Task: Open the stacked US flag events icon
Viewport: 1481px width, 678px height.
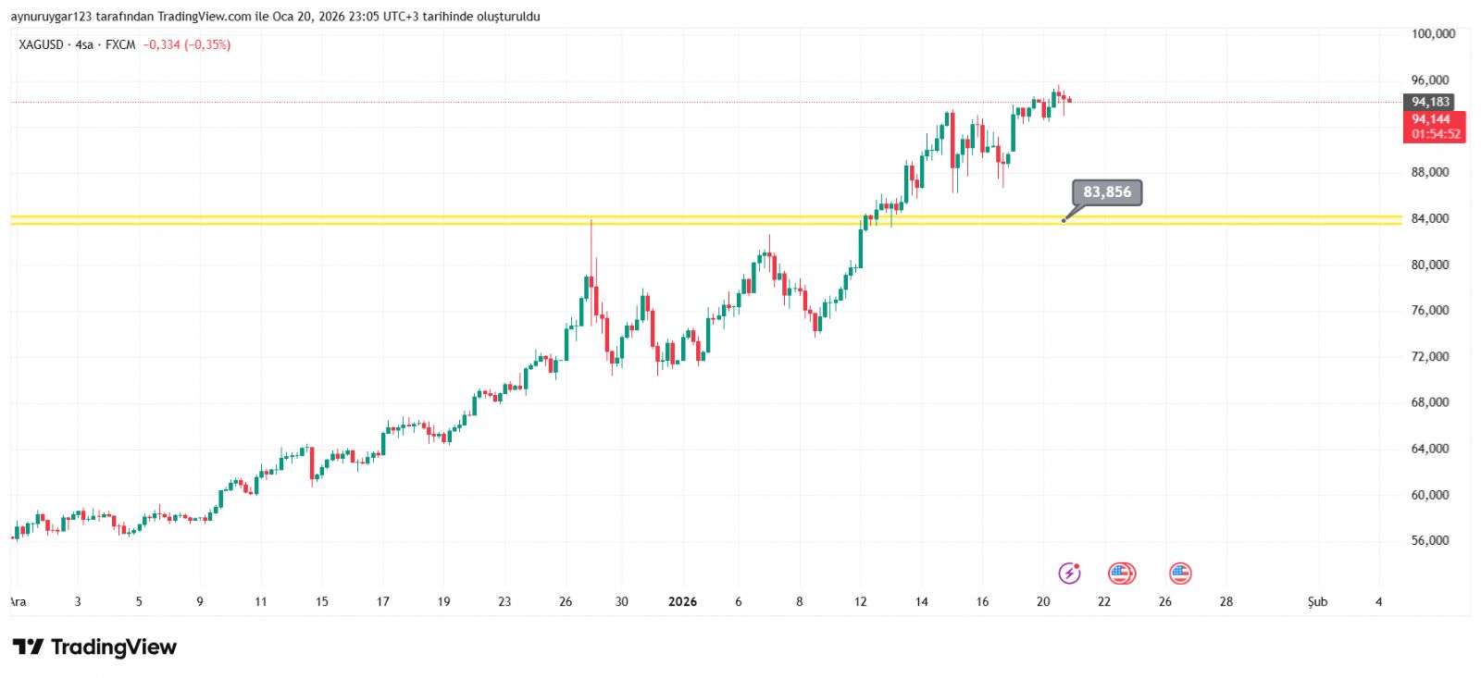Action: [x=1121, y=573]
